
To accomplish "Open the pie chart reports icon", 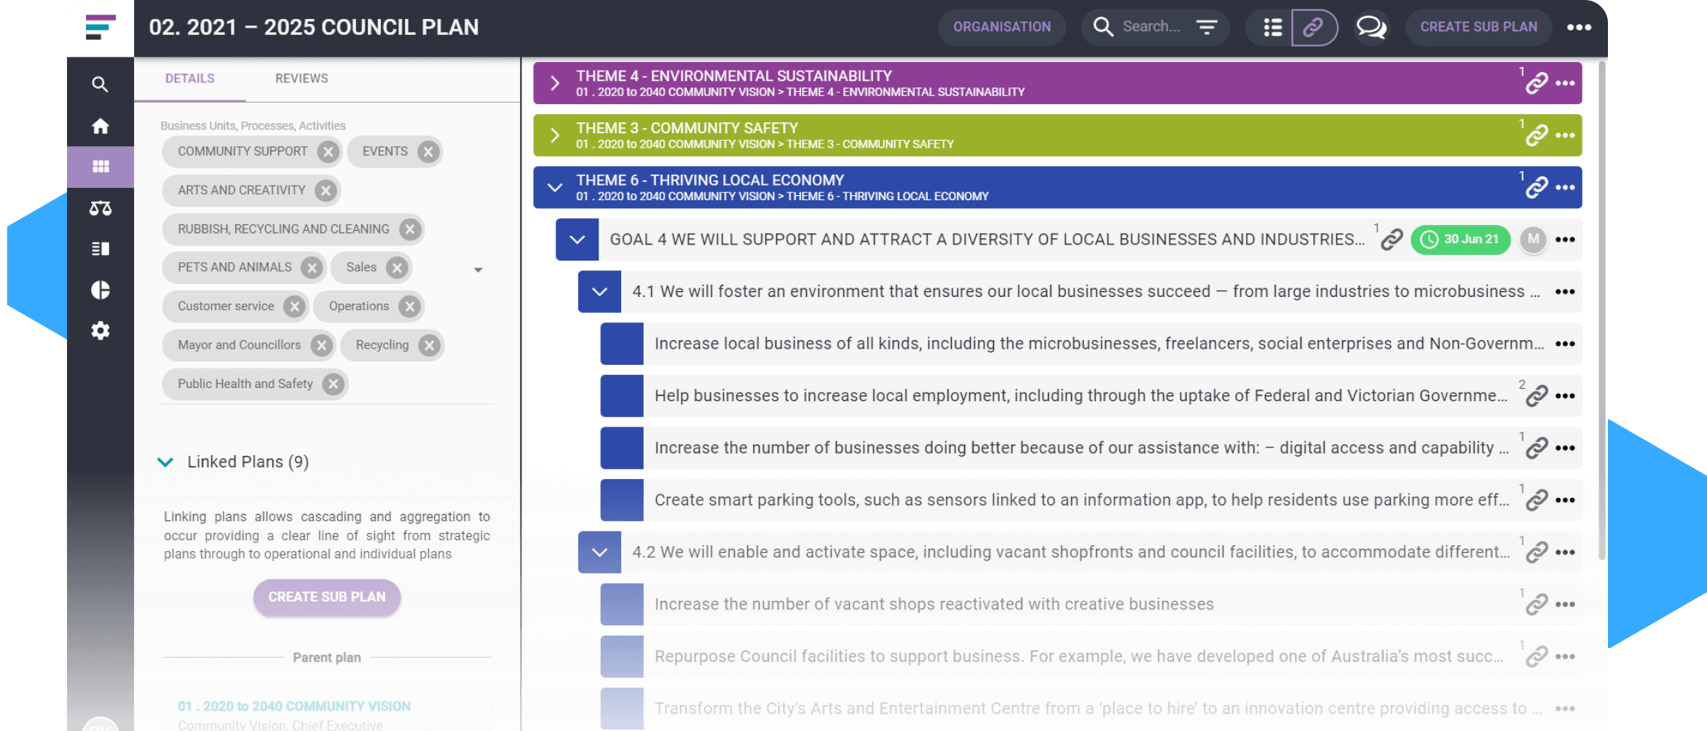I will tap(100, 290).
